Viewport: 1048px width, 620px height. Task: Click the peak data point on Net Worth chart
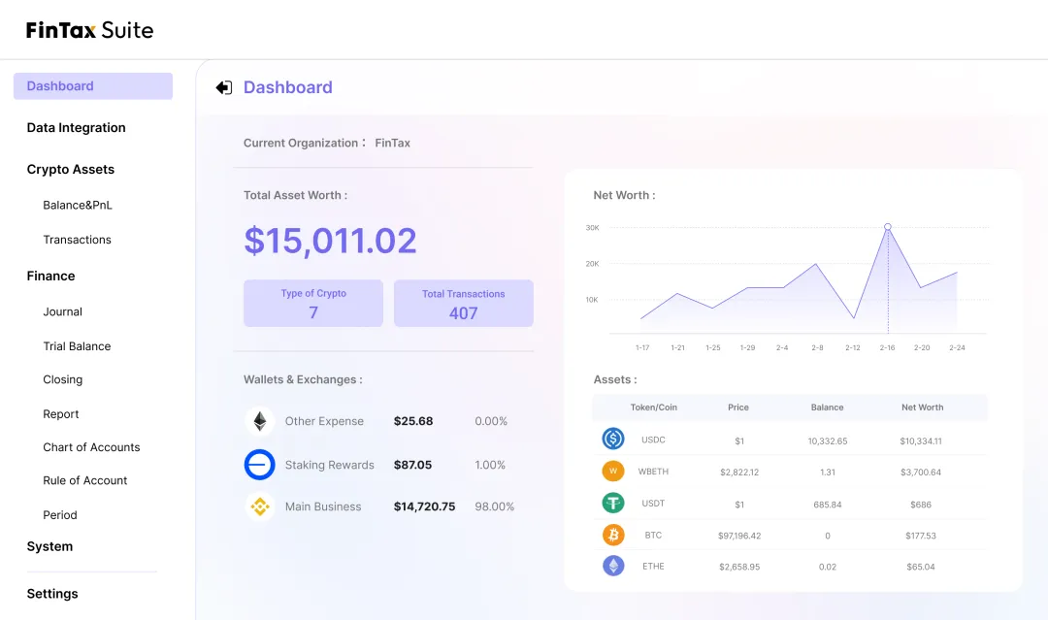887,227
